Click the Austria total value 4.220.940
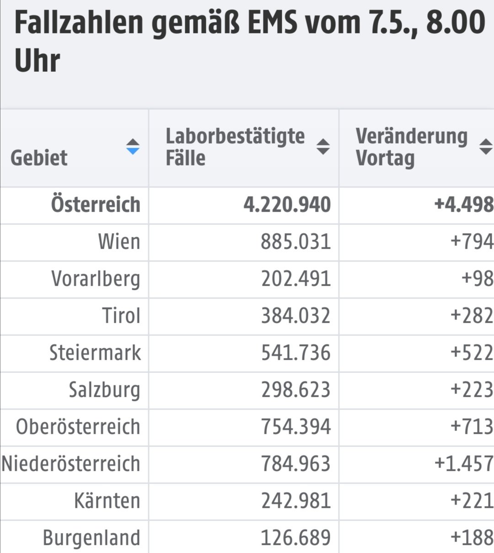This screenshot has width=494, height=553. pos(287,204)
